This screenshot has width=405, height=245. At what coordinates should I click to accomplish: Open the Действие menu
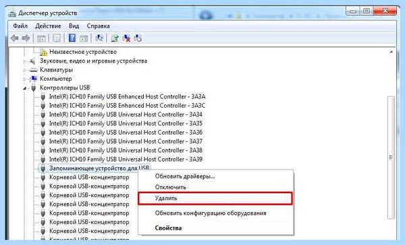point(48,26)
